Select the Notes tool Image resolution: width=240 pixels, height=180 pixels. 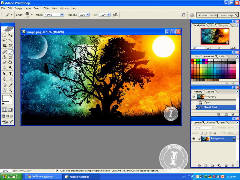pyautogui.click(x=4, y=85)
